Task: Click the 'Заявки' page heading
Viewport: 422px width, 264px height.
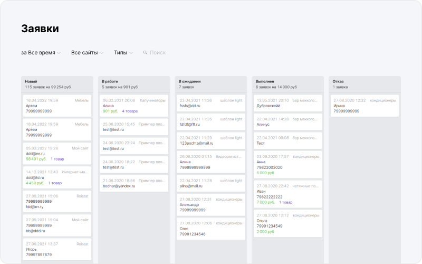Action: tap(40, 29)
